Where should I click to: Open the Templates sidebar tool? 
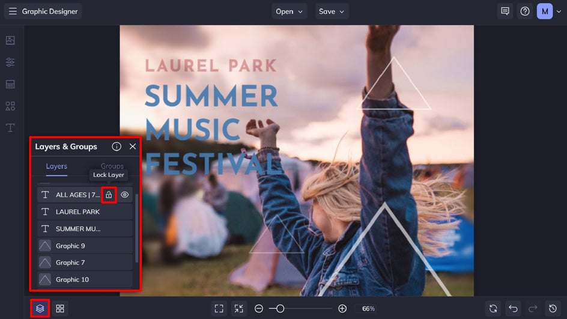click(10, 84)
